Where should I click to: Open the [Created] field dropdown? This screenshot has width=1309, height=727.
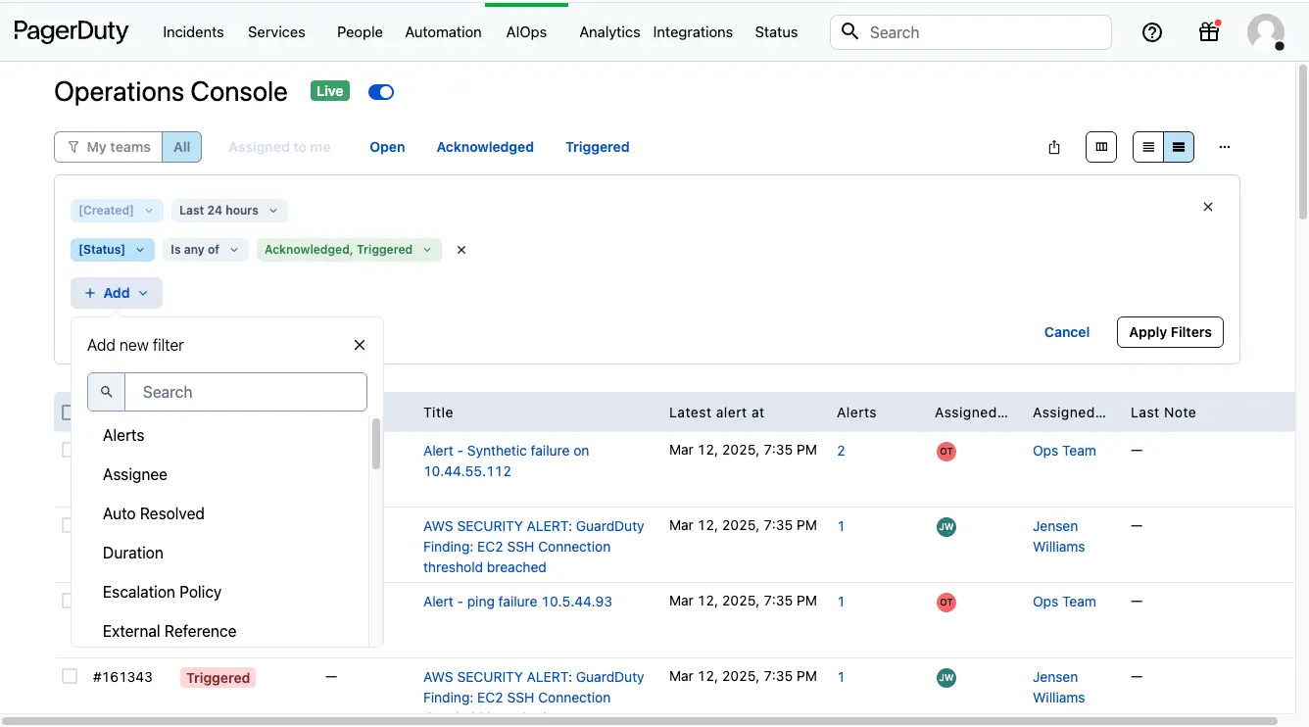(x=117, y=211)
